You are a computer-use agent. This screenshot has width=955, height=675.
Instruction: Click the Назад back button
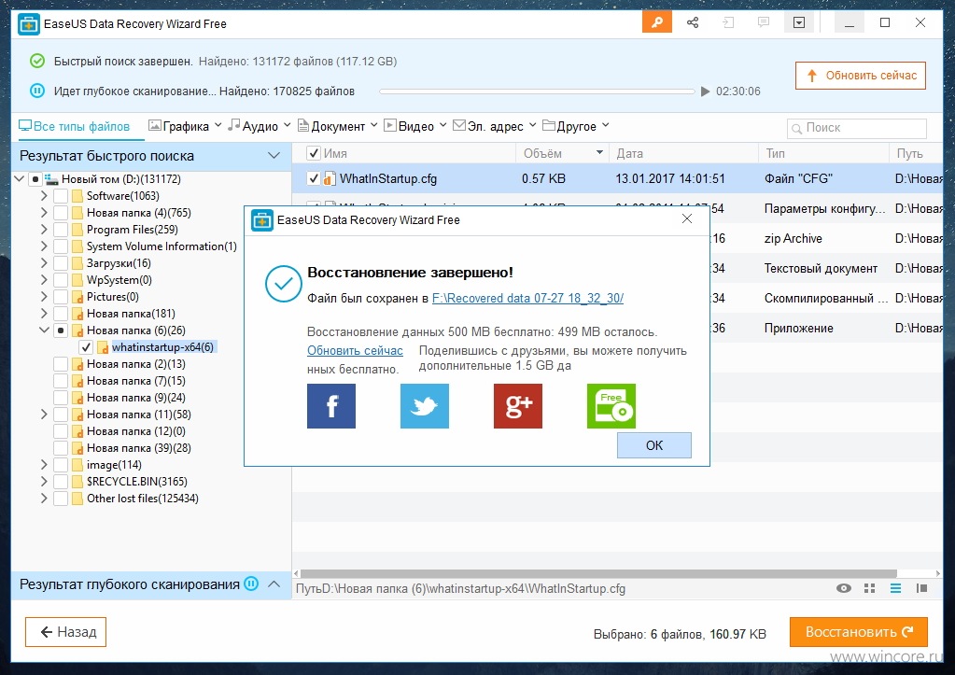point(65,632)
